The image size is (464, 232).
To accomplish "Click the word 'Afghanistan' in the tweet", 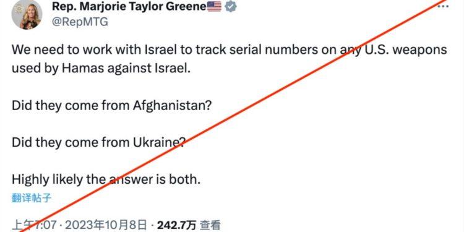I will [x=169, y=106].
